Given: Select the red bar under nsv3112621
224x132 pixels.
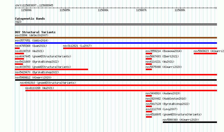Looking at the screenshot, I should [x=140, y=48].
